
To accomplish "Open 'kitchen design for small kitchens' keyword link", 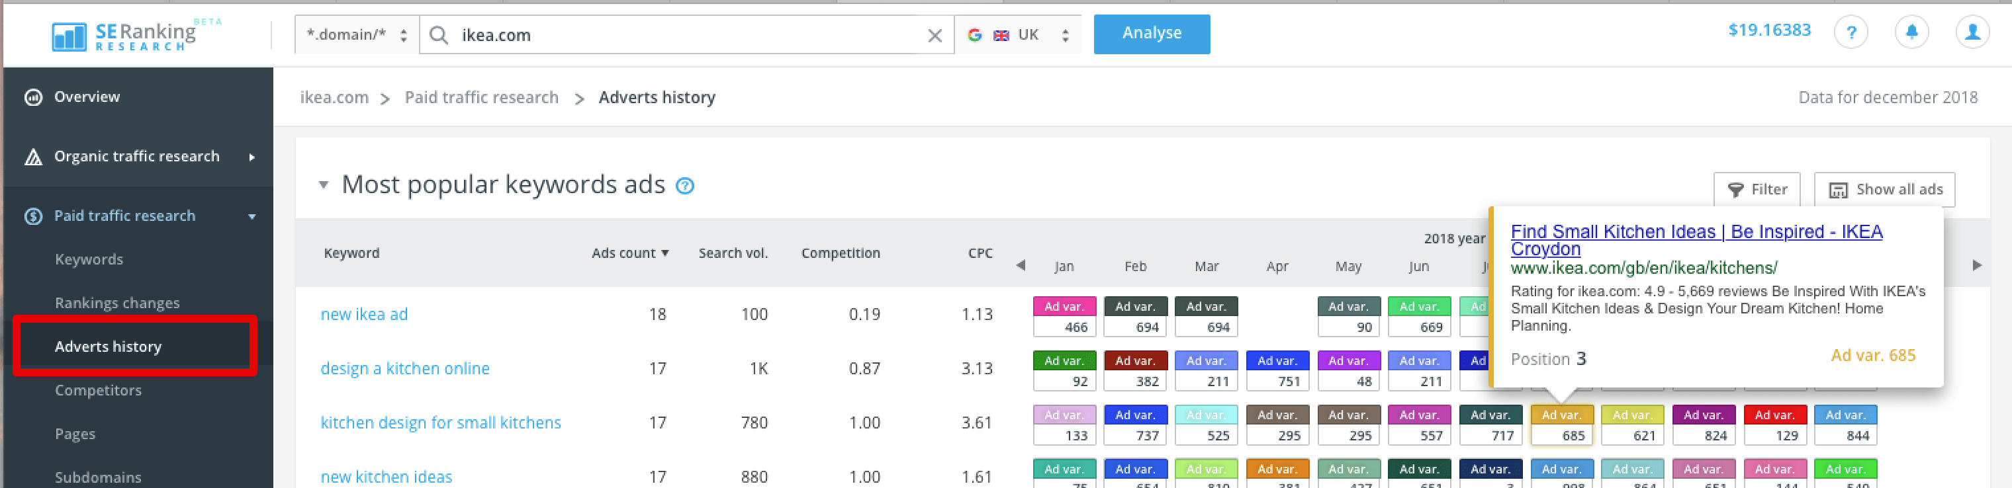I will [441, 423].
